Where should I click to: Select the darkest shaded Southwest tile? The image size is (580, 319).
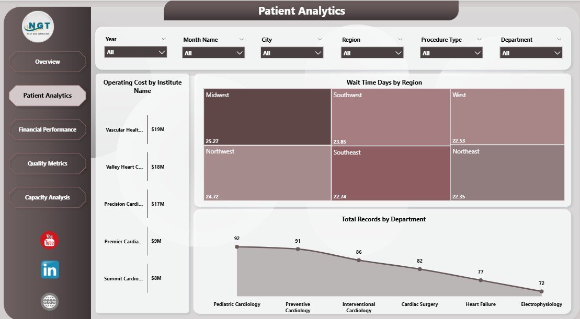(x=390, y=116)
